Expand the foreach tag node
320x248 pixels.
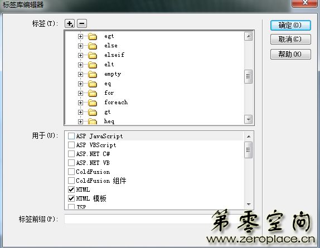[x=80, y=103]
